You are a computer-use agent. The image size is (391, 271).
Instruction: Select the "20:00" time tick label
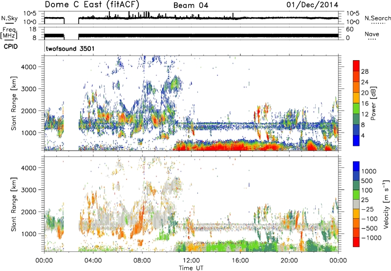[x=289, y=261]
